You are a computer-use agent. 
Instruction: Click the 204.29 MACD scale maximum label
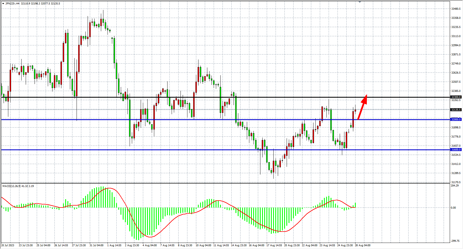point(455,186)
